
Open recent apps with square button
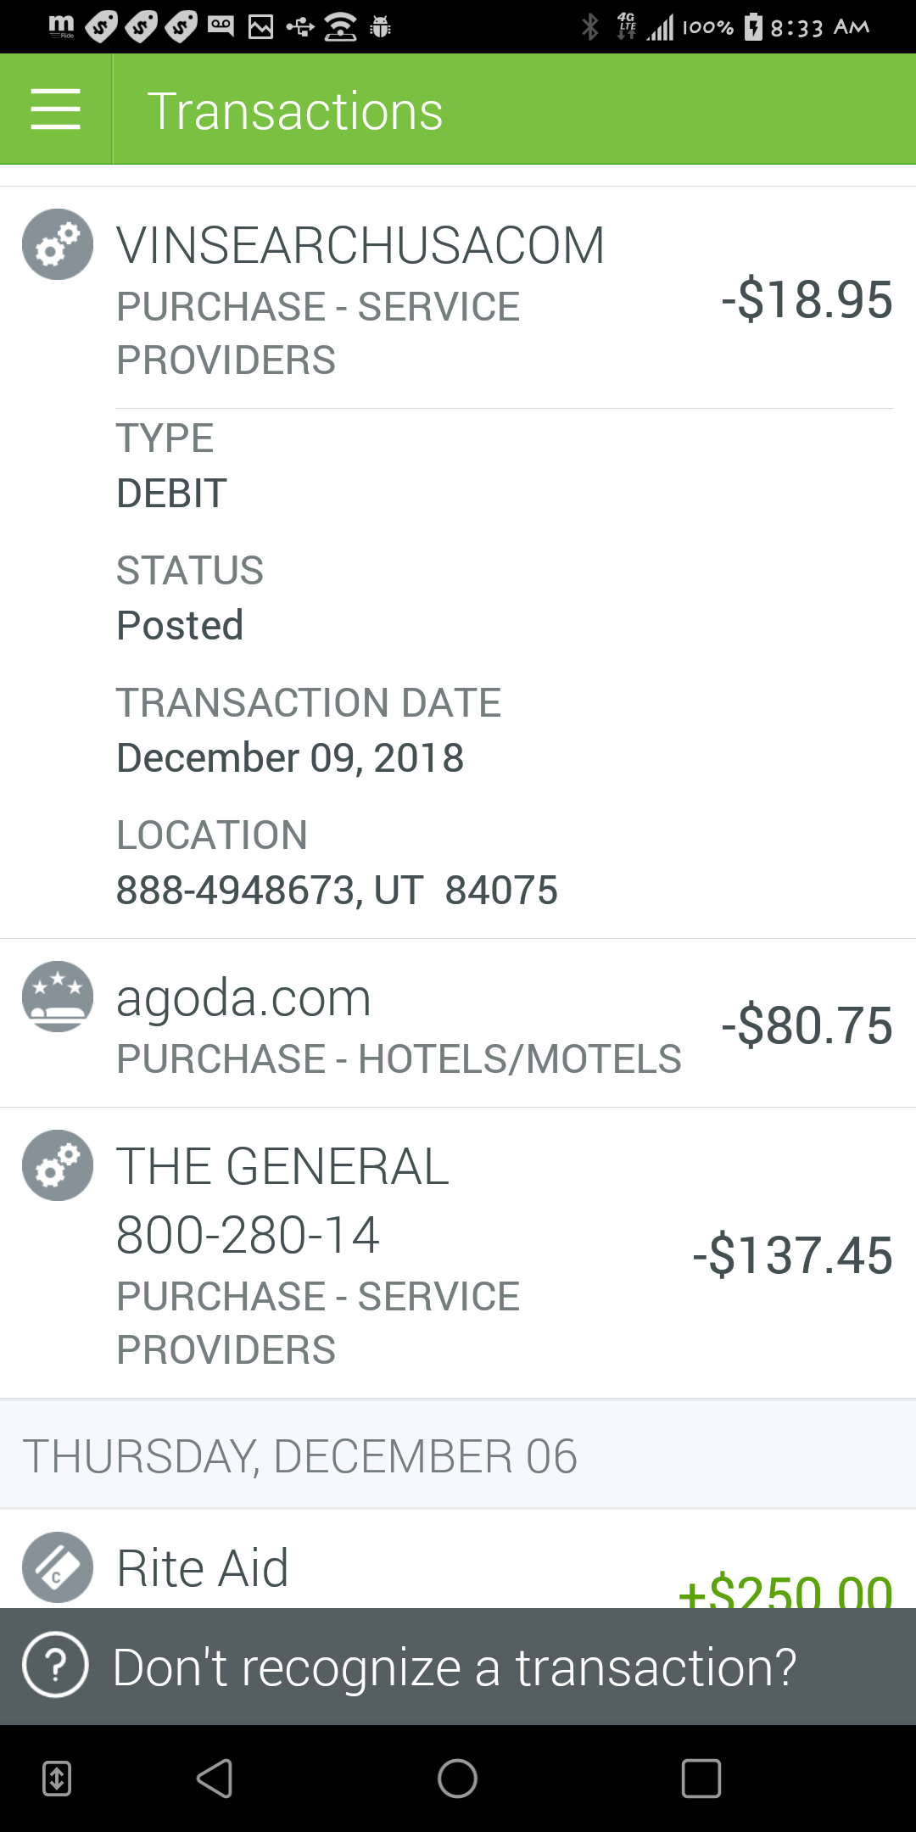(x=701, y=1778)
